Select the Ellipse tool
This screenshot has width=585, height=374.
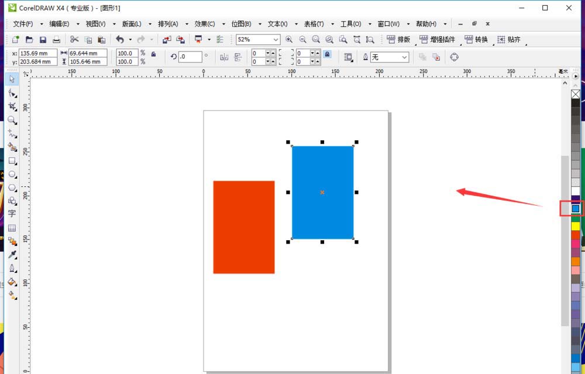pyautogui.click(x=12, y=174)
